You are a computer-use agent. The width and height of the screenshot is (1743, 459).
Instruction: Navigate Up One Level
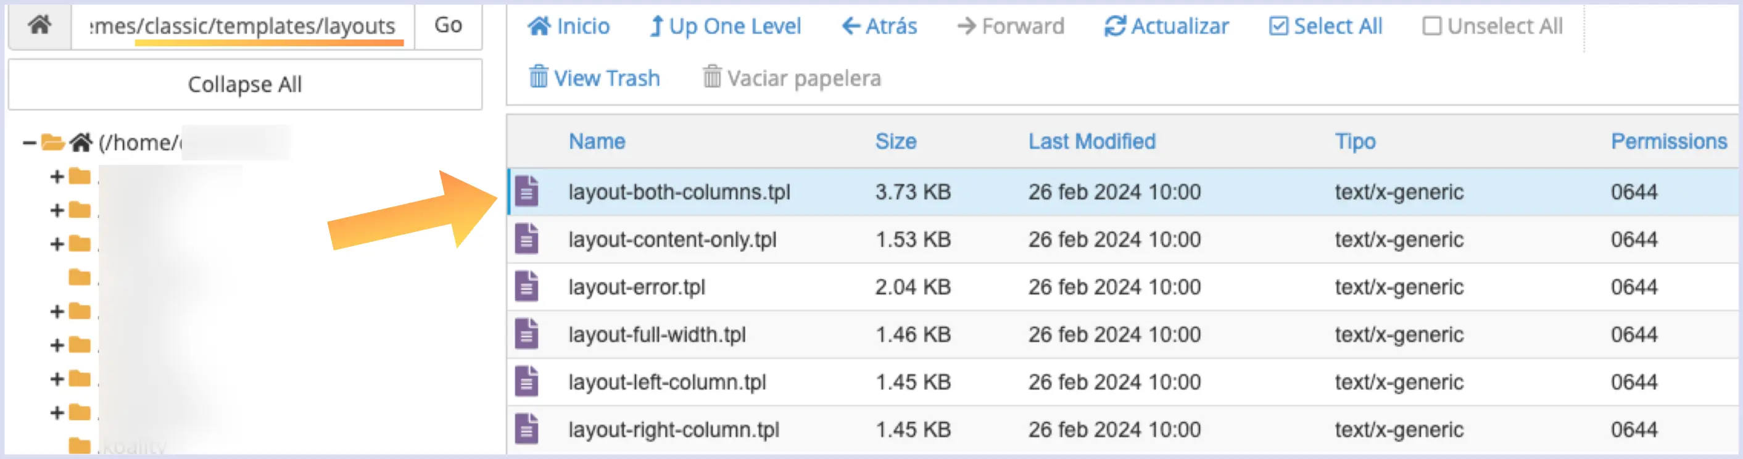(x=725, y=27)
